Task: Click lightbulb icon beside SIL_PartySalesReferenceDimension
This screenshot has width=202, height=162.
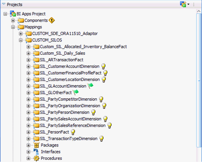Action: [110, 126]
